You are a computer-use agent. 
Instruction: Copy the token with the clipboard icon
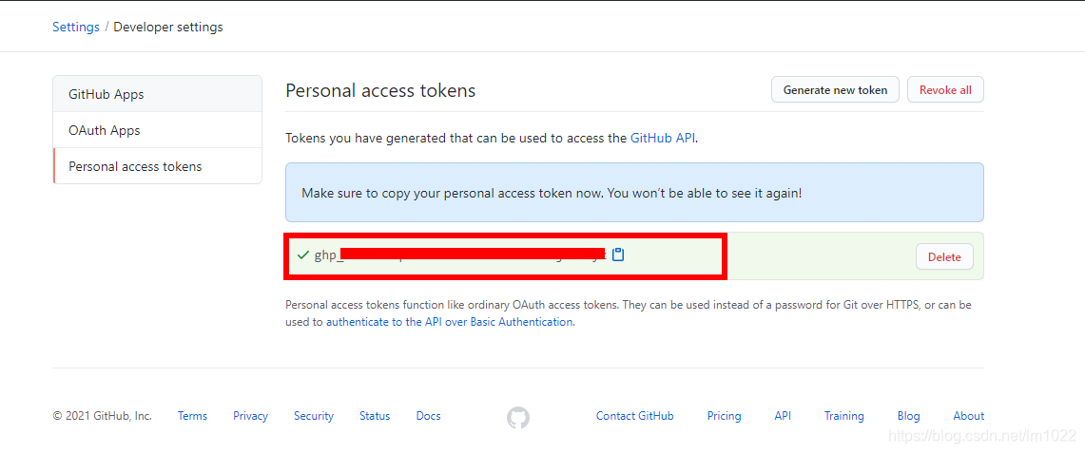click(619, 255)
